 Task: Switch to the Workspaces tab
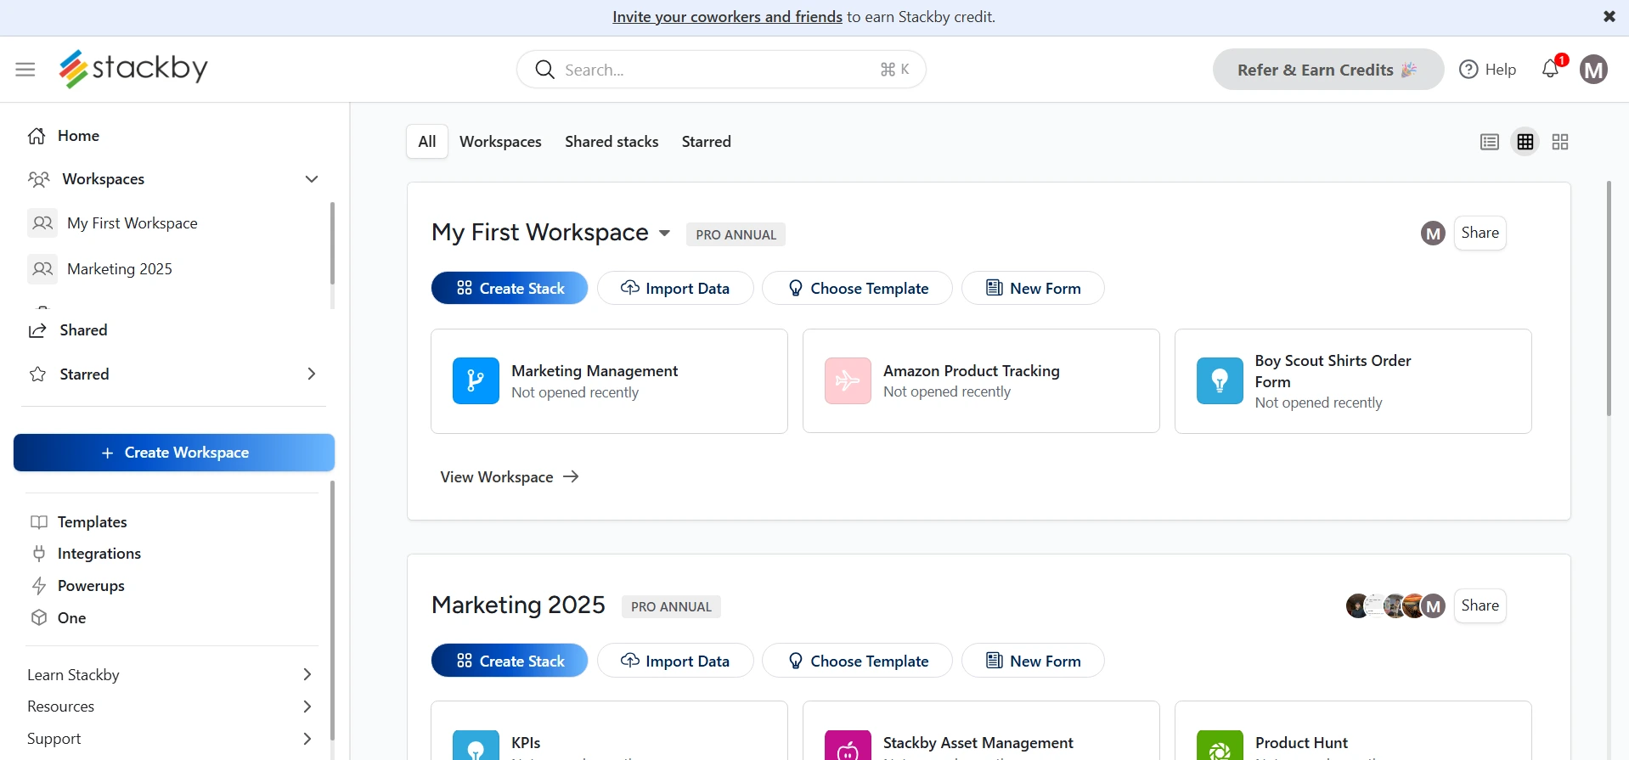click(x=500, y=142)
